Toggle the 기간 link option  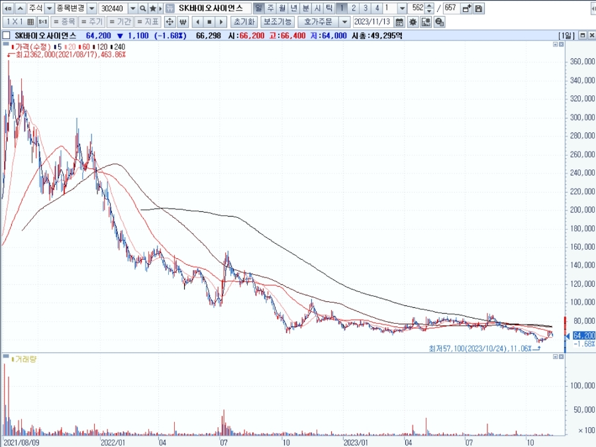coord(120,22)
